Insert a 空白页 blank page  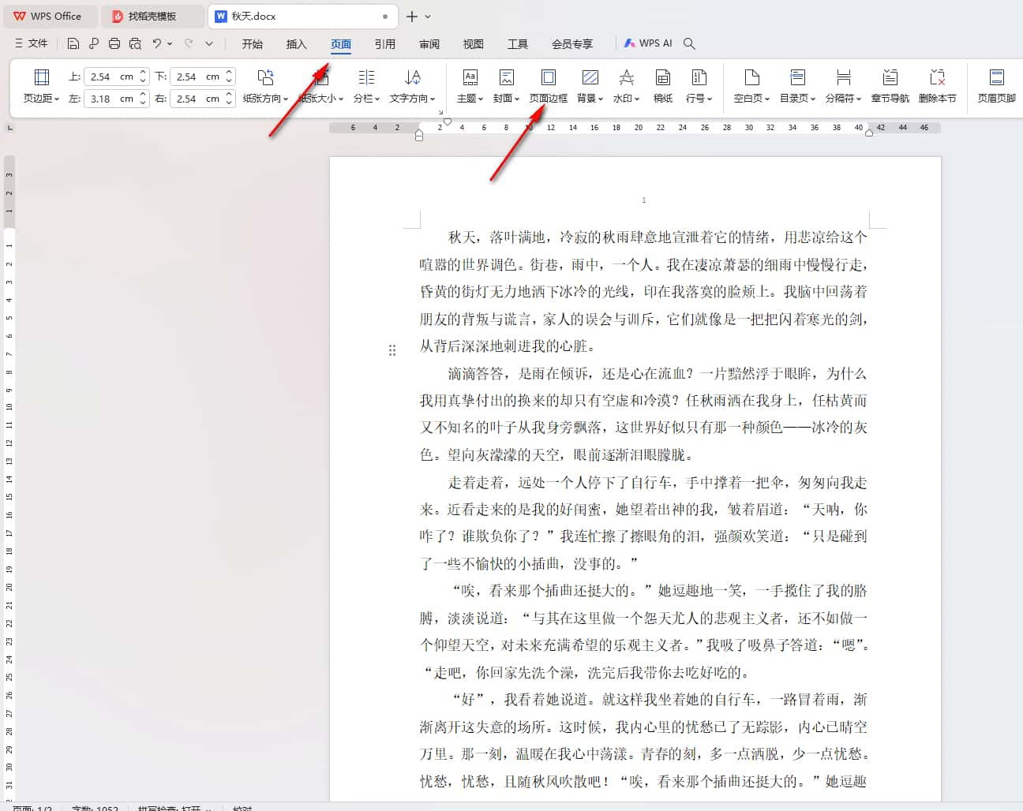751,86
